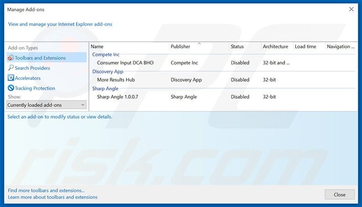The height and width of the screenshot is (207, 362).
Task: Open Learn more about toolbars and extensions
Action: pos(53,197)
